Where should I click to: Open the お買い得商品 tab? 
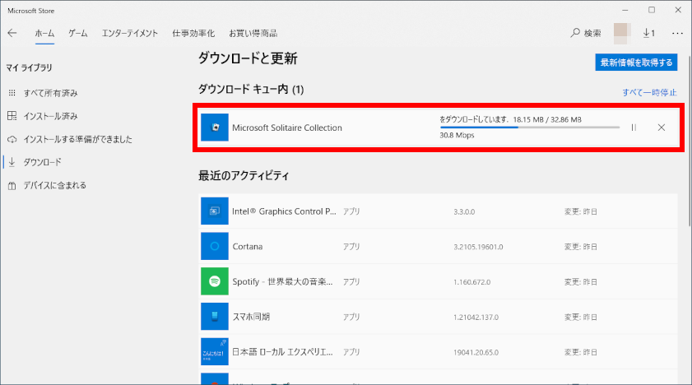pyautogui.click(x=253, y=34)
